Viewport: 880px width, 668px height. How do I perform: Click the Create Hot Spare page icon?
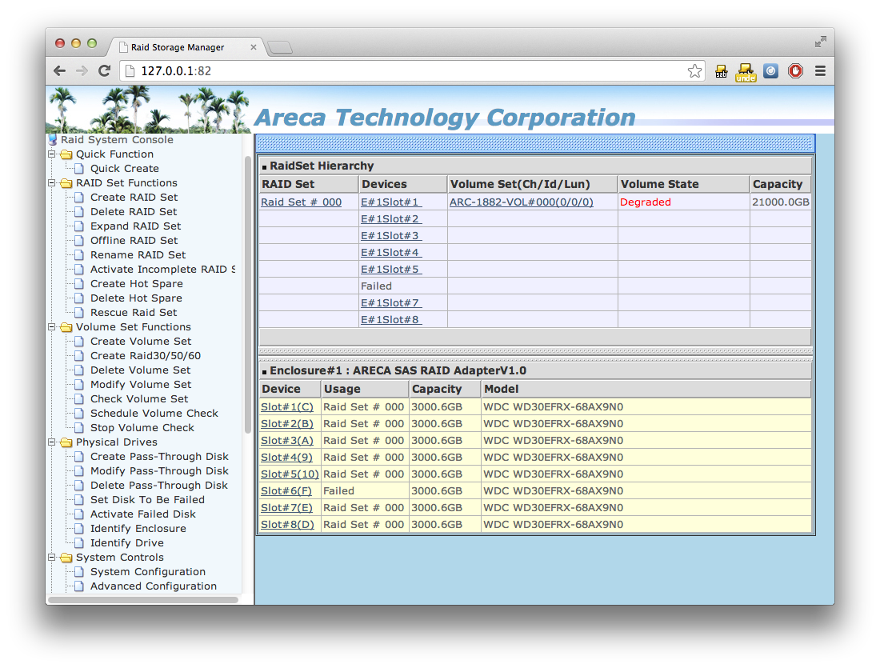pos(79,284)
